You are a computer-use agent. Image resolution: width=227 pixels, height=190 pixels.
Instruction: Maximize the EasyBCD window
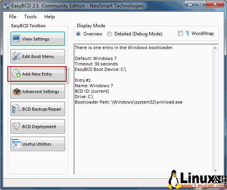pyautogui.click(x=201, y=4)
